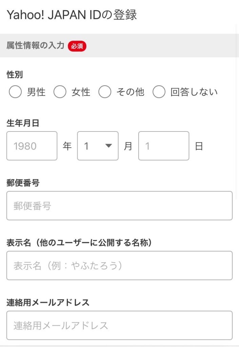The image size is (239, 347).
Task: Click the 郵便番号 label above the field
Action: (x=23, y=183)
